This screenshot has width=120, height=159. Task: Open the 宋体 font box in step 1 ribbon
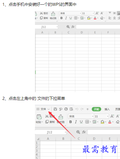[x=71, y=13]
